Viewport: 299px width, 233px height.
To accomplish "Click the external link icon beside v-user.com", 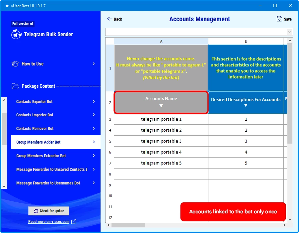I will 74,222.
